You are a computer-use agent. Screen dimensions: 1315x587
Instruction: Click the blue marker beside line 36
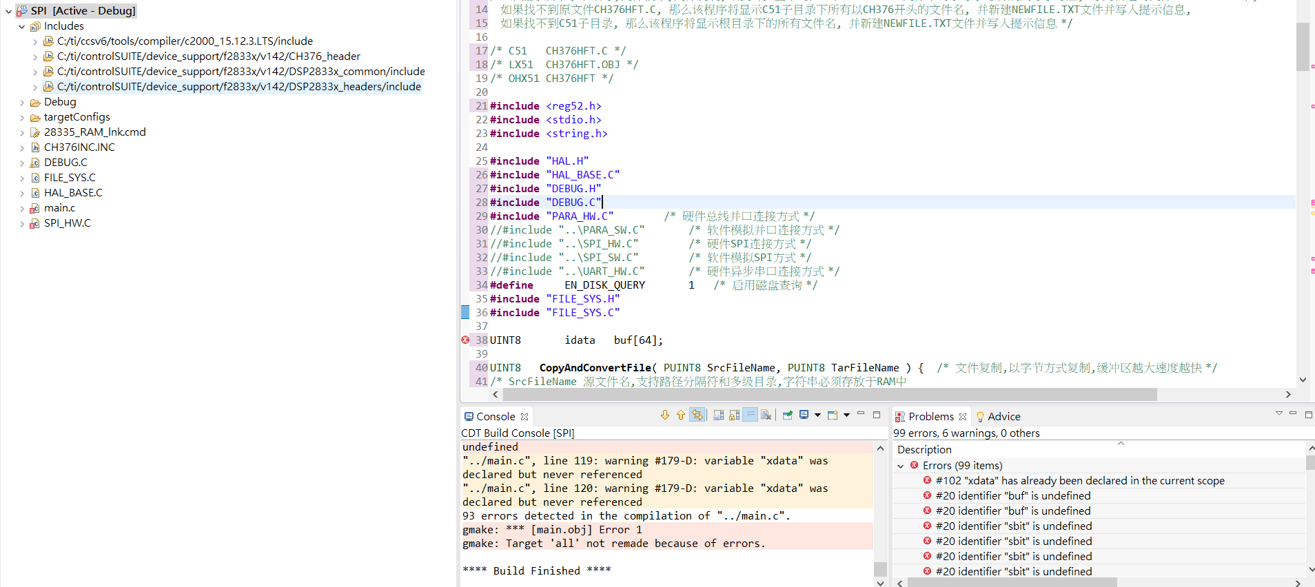click(465, 312)
